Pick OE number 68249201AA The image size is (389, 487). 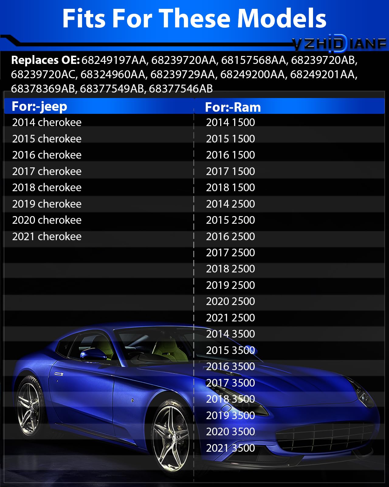pyautogui.click(x=323, y=75)
